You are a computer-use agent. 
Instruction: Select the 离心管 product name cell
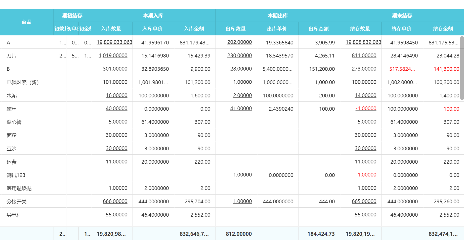click(x=14, y=122)
